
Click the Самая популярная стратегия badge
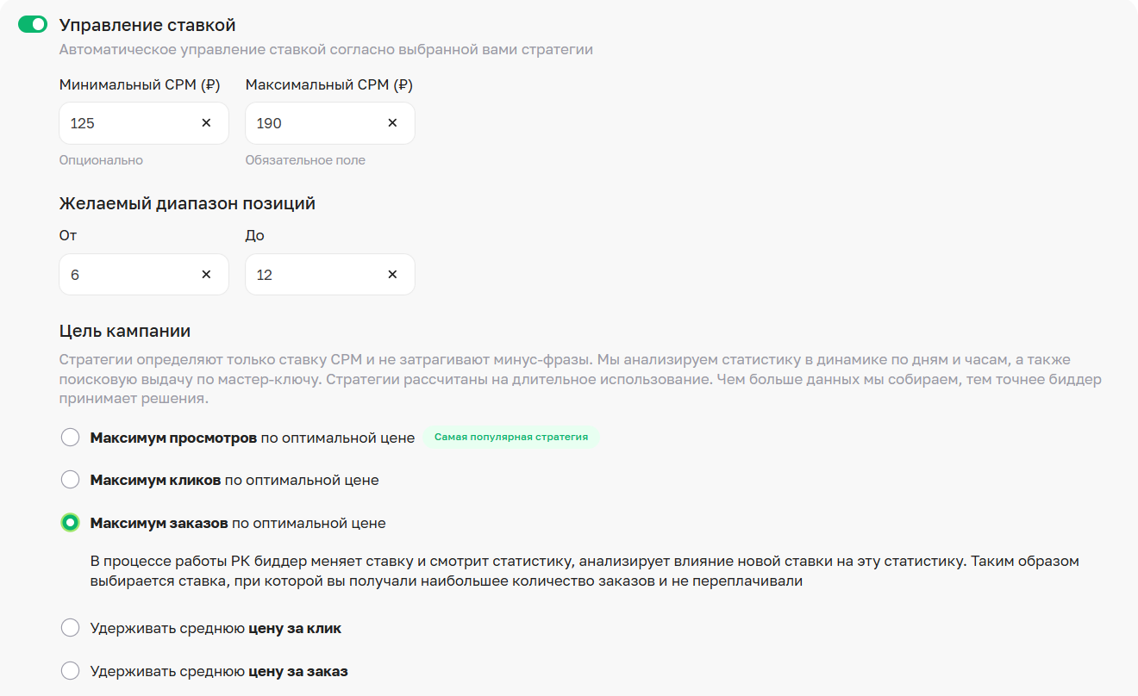coord(511,438)
